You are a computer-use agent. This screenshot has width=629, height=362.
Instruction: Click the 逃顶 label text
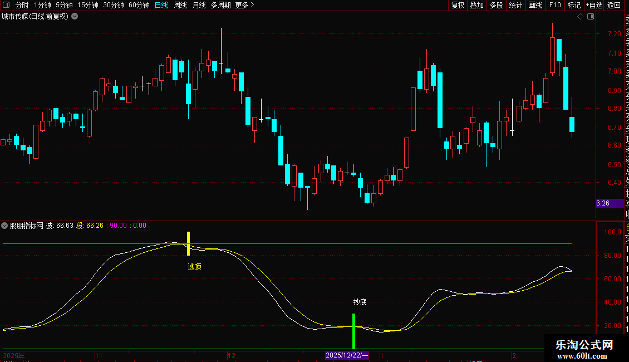[x=195, y=267]
